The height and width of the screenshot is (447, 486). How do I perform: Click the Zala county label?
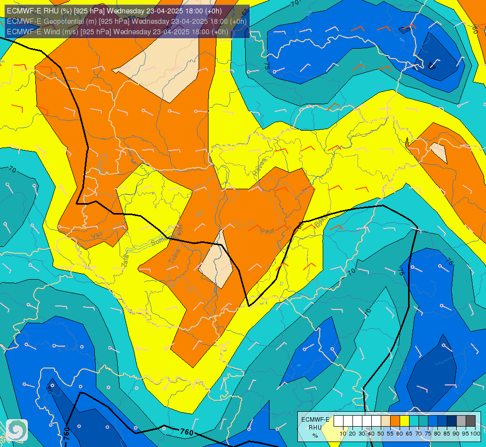tap(125, 261)
